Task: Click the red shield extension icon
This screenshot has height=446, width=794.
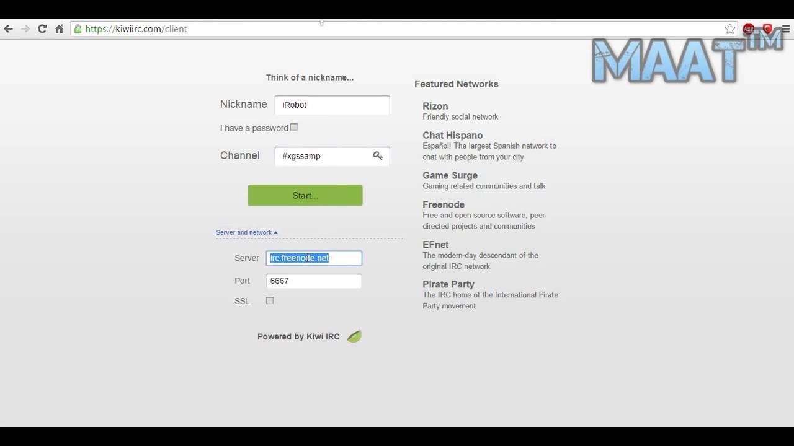Action: click(767, 29)
